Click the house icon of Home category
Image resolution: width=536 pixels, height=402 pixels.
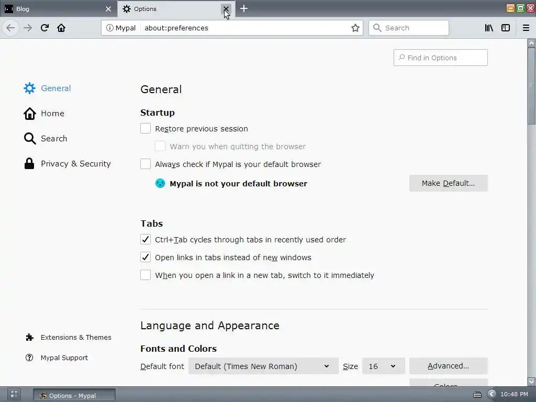tap(29, 114)
